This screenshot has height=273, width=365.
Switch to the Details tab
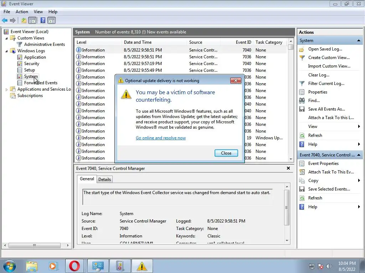tap(104, 180)
